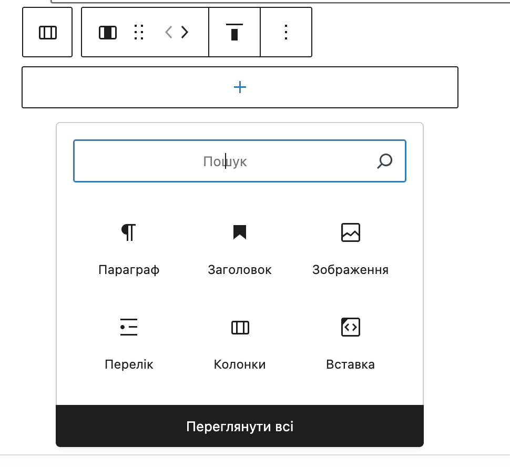Click the six-dot drag handle

(139, 33)
